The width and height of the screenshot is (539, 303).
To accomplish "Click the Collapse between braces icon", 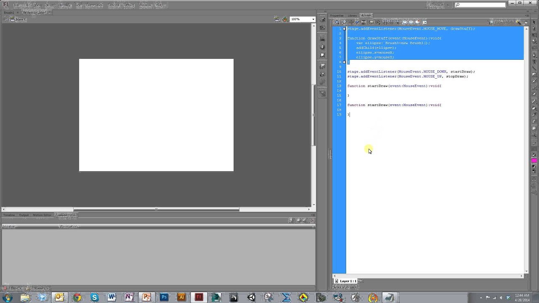I will tap(385, 22).
